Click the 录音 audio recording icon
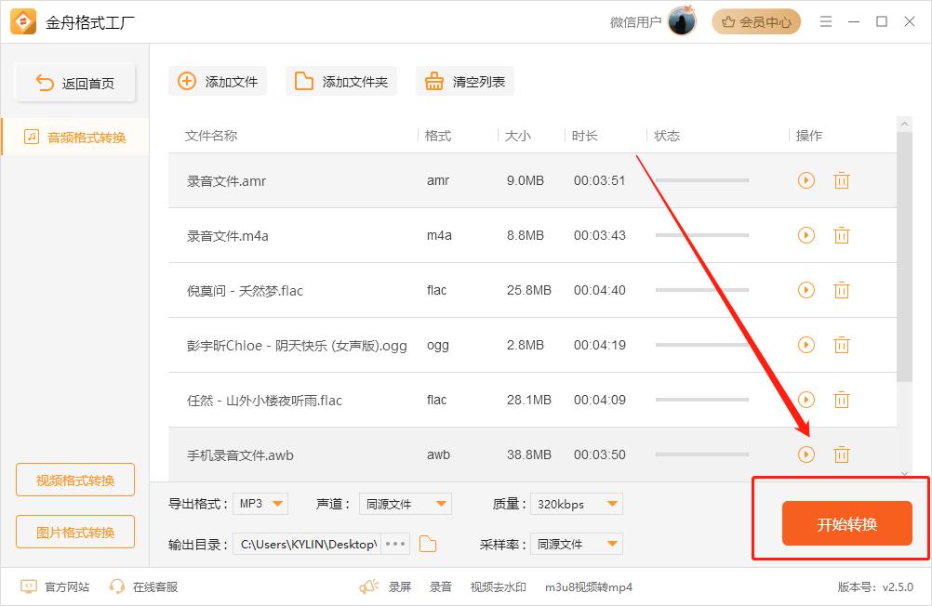 point(440,586)
